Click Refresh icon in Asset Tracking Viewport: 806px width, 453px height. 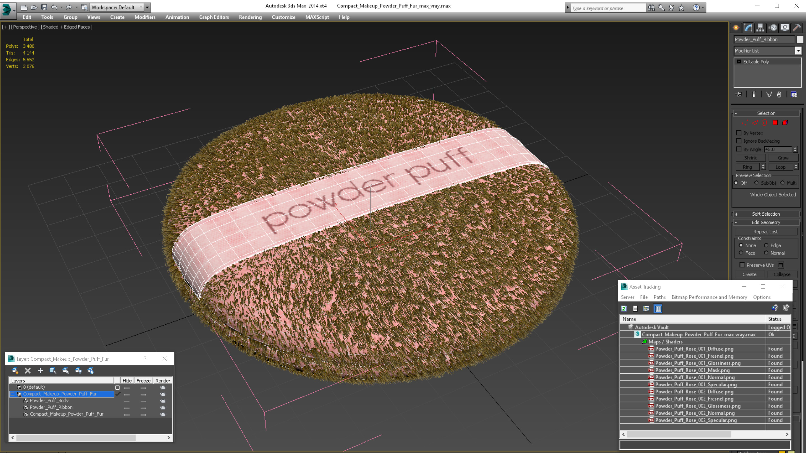click(624, 308)
